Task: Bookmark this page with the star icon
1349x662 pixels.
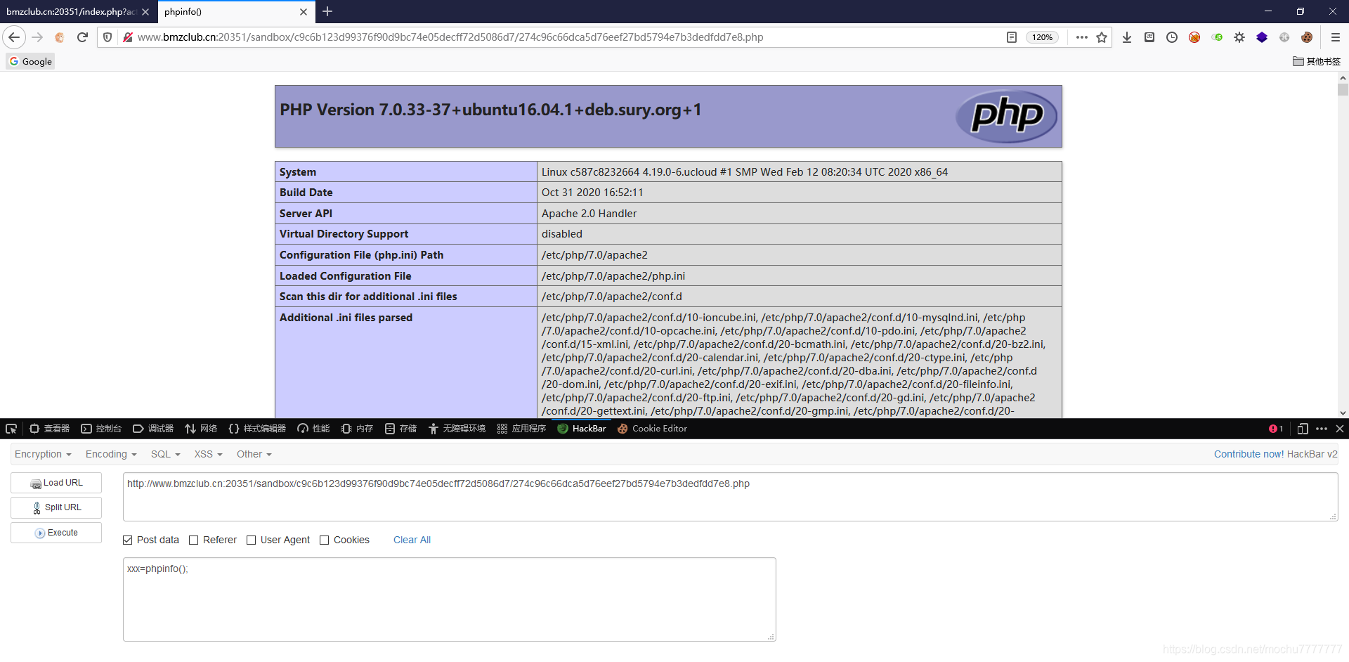Action: click(x=1102, y=37)
